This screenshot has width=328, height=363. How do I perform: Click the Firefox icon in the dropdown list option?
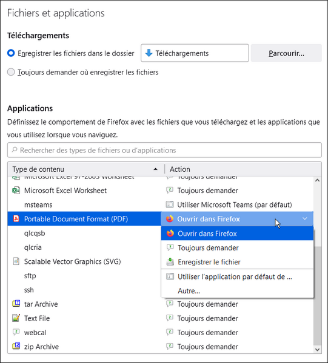[x=170, y=234]
